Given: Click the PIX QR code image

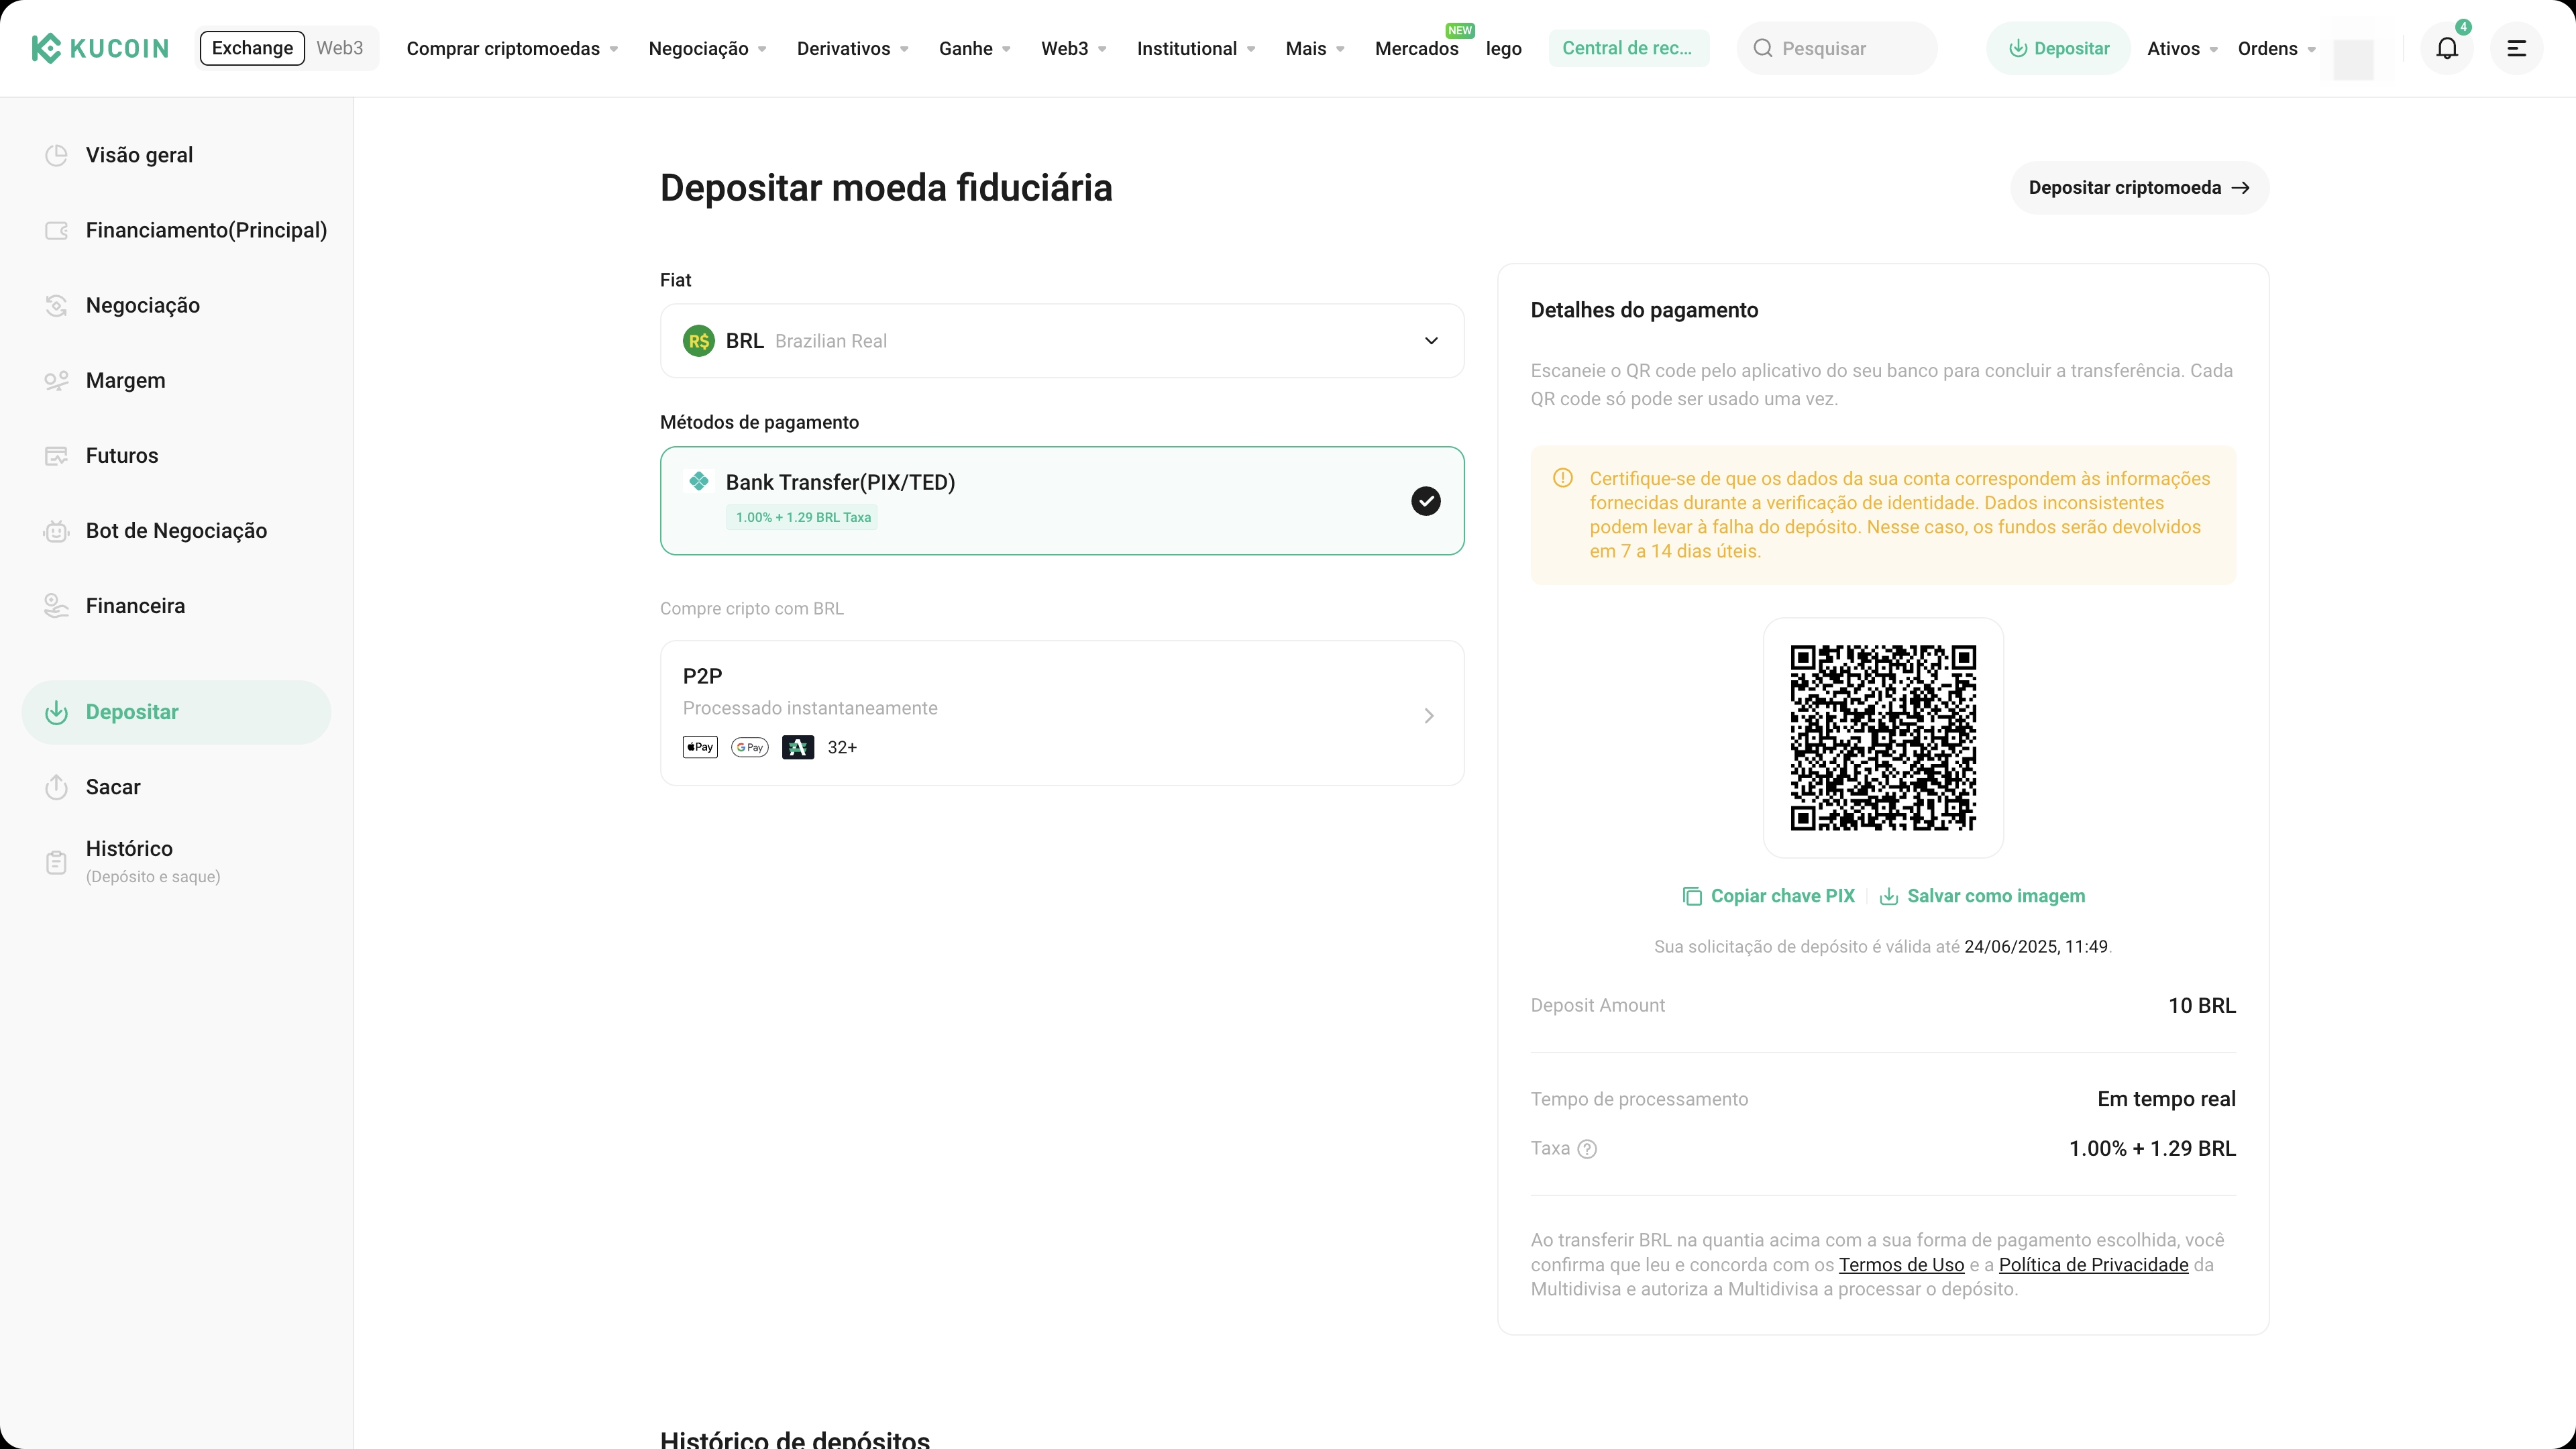Looking at the screenshot, I should [1882, 737].
